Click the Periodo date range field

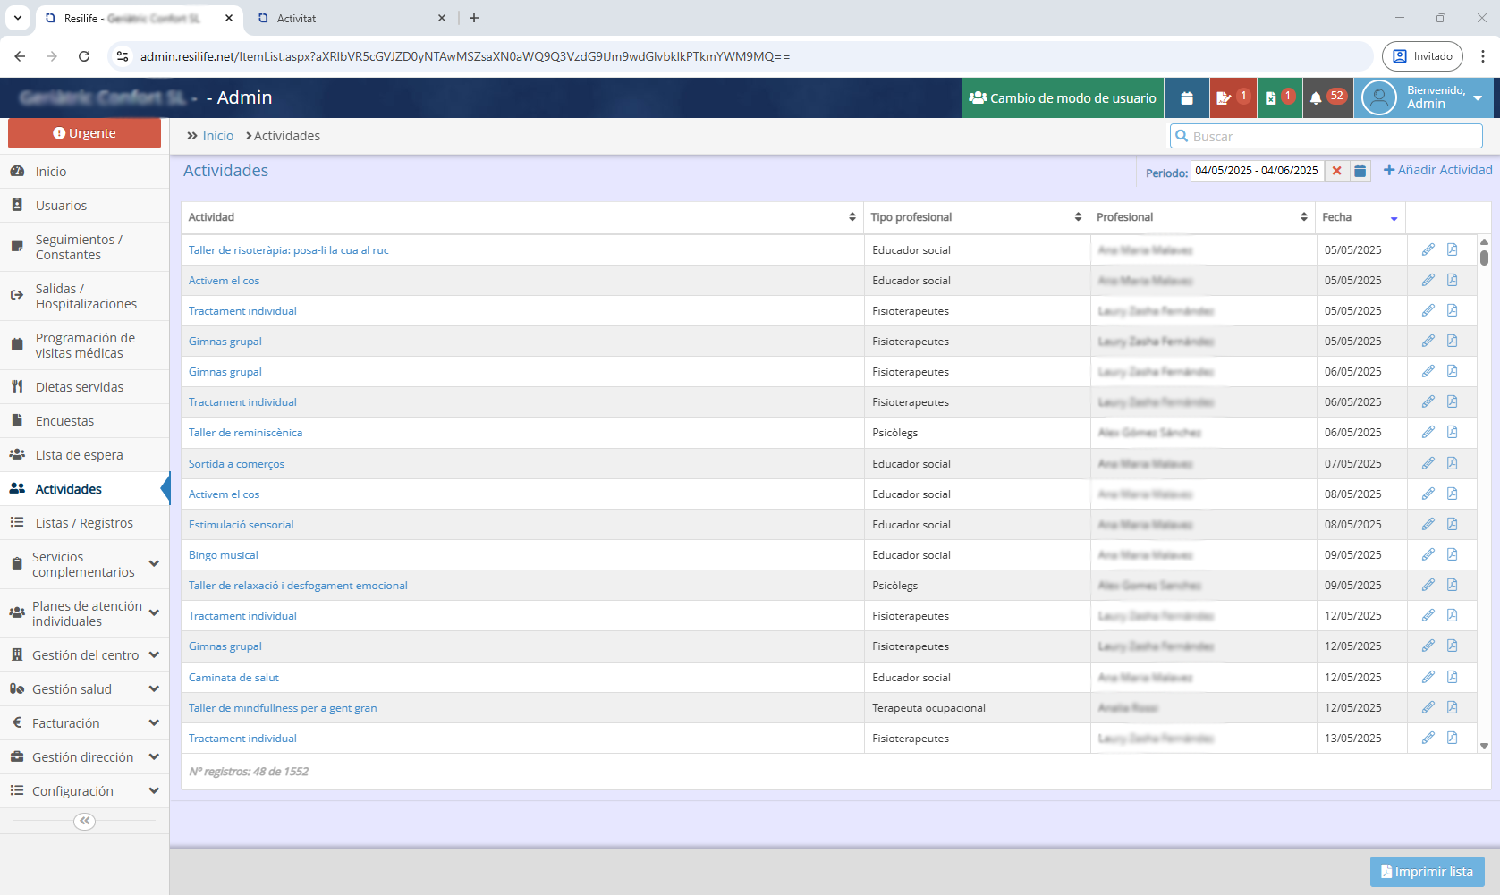(x=1257, y=171)
